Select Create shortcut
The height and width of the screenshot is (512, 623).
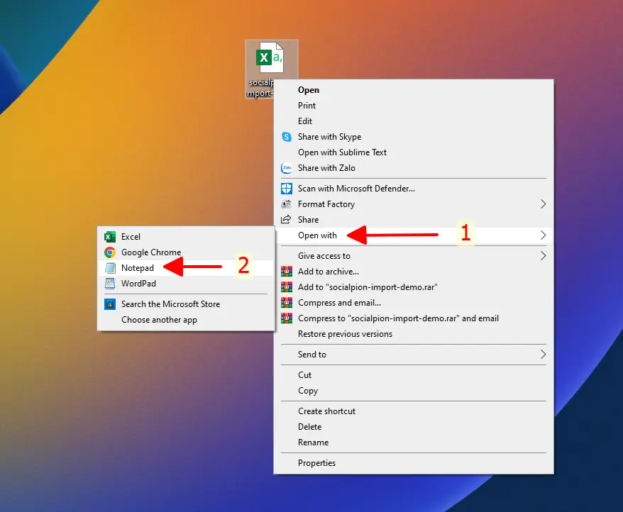click(x=413, y=411)
